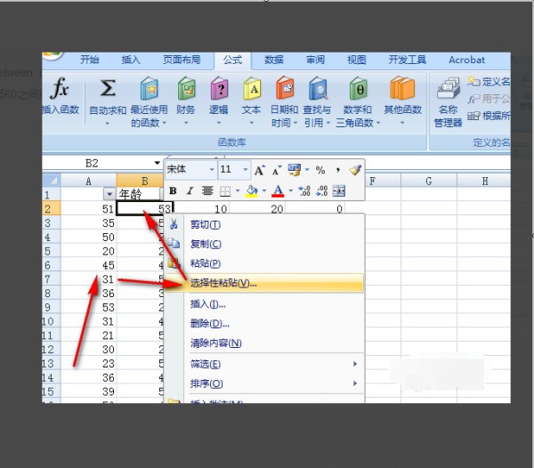Viewport: 534px width, 468px height.
Task: Open the 查找与引用 lookup functions icon
Action: click(318, 88)
